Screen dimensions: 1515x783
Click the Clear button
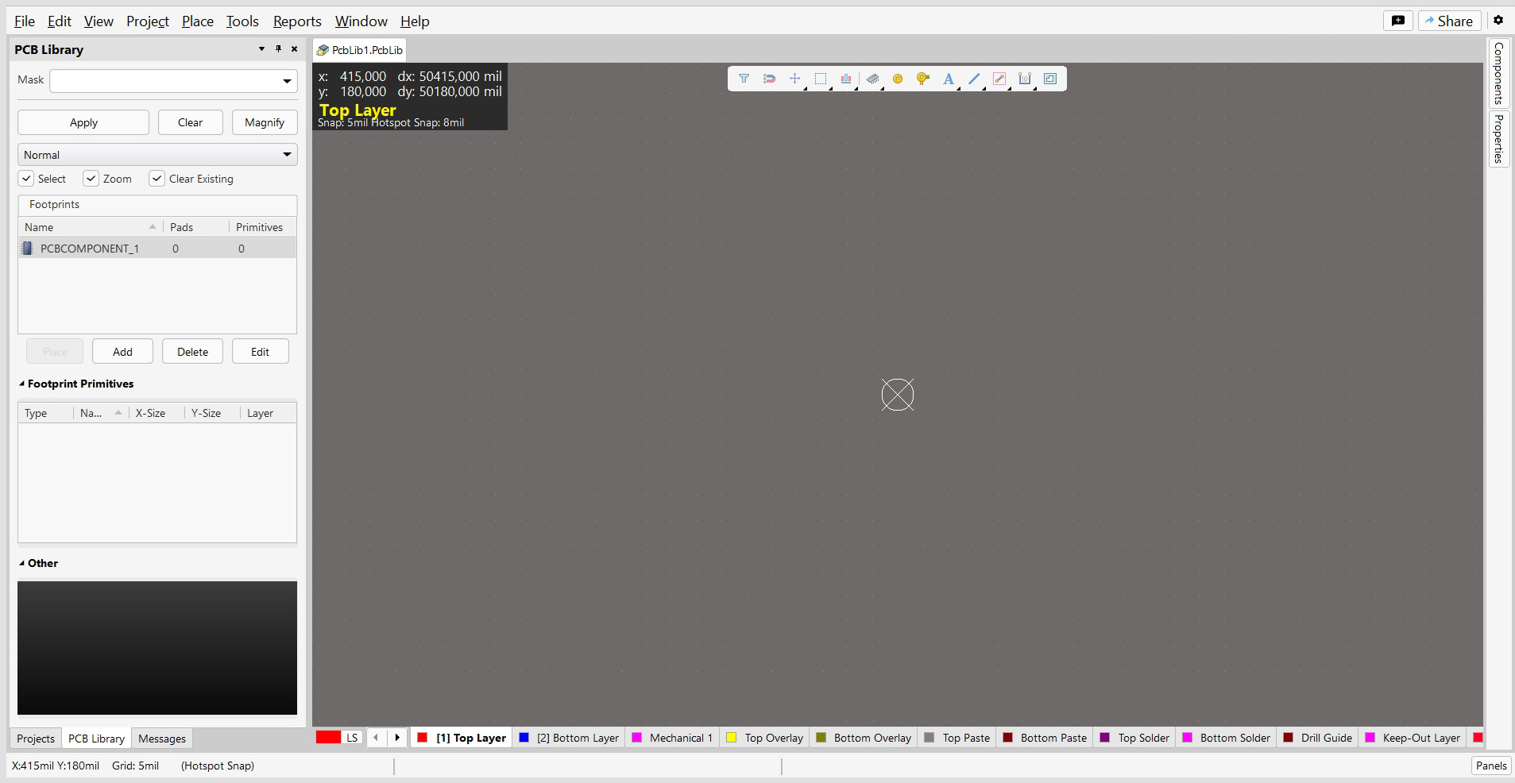(x=191, y=122)
